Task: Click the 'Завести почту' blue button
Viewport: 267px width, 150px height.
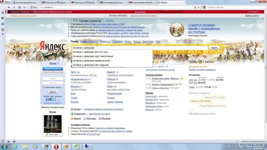Action: (53, 68)
